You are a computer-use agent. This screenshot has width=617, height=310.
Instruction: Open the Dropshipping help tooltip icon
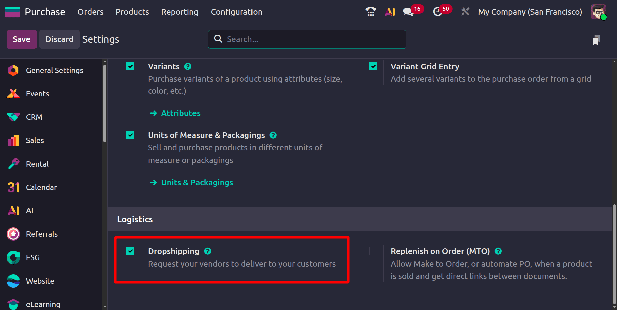coord(207,251)
